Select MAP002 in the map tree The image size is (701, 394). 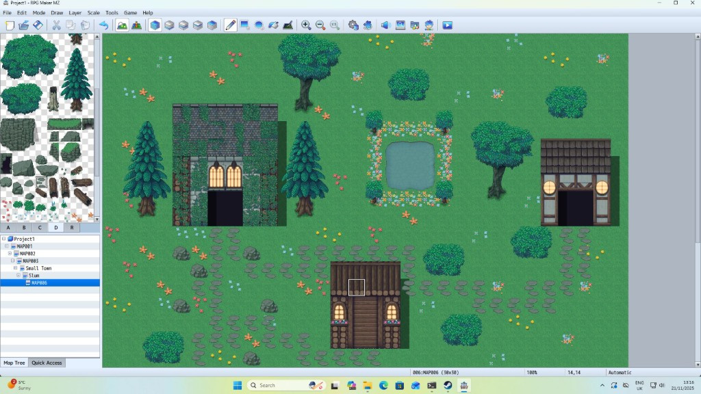point(28,254)
